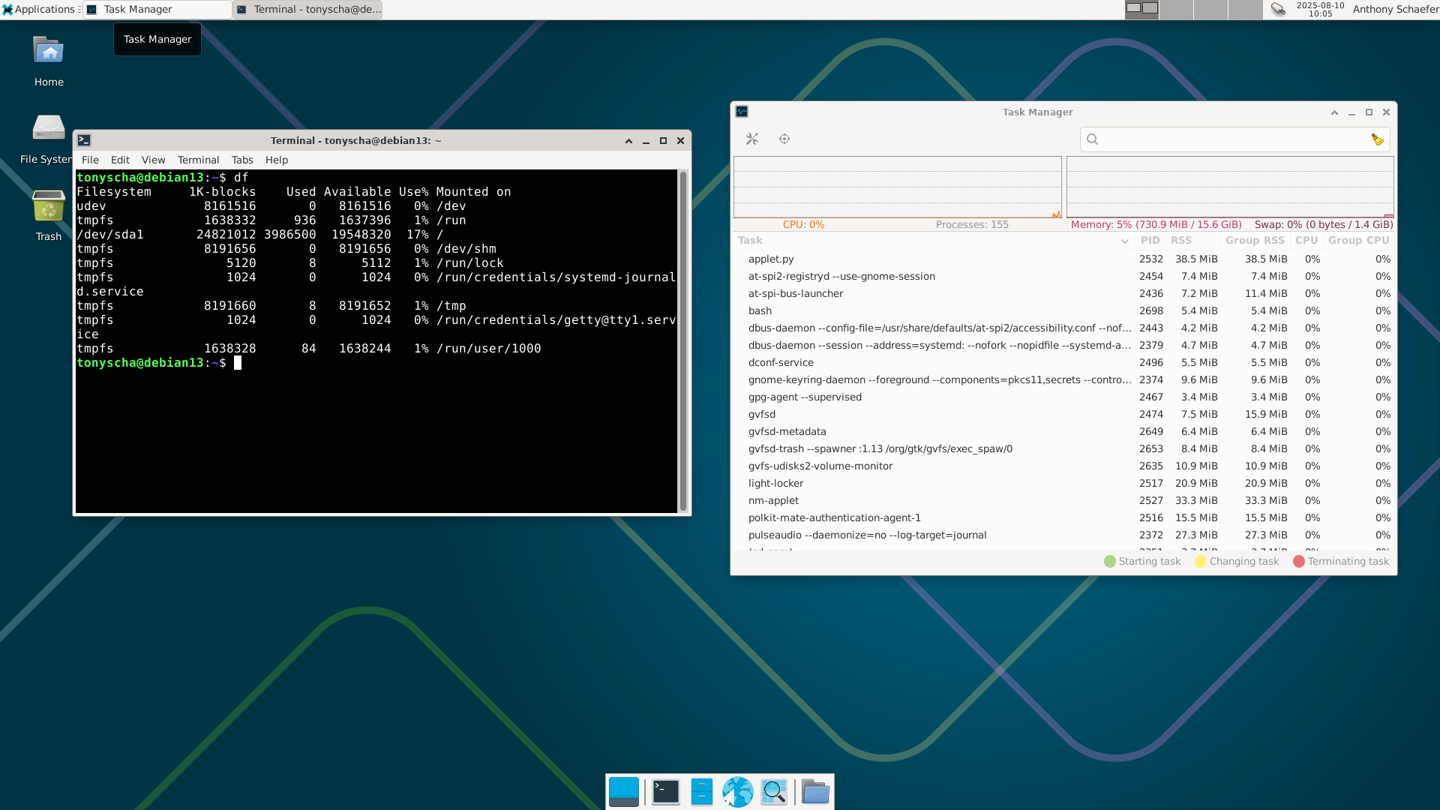Sort processes by the RSS column header
This screenshot has height=810, width=1440.
(1181, 240)
